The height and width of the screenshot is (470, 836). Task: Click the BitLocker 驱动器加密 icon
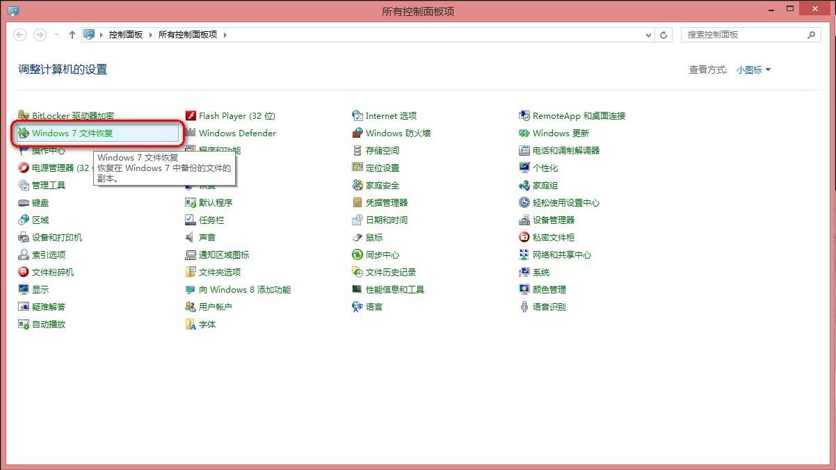coord(24,116)
